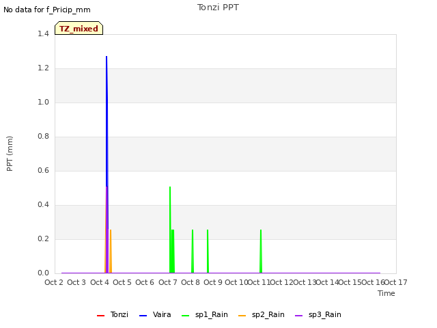Click the green sp1_Rain spike near Oct 11
Viewport: 437px width, 328px height.
pos(261,251)
